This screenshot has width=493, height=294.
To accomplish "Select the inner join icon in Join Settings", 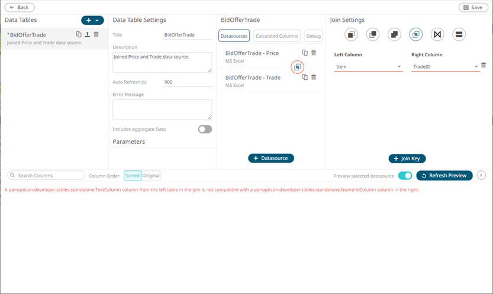I will pos(415,34).
